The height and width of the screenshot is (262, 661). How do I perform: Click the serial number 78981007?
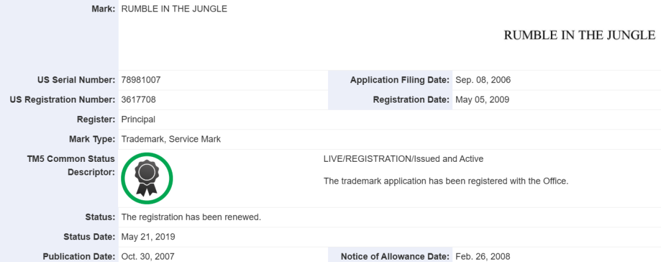(141, 80)
